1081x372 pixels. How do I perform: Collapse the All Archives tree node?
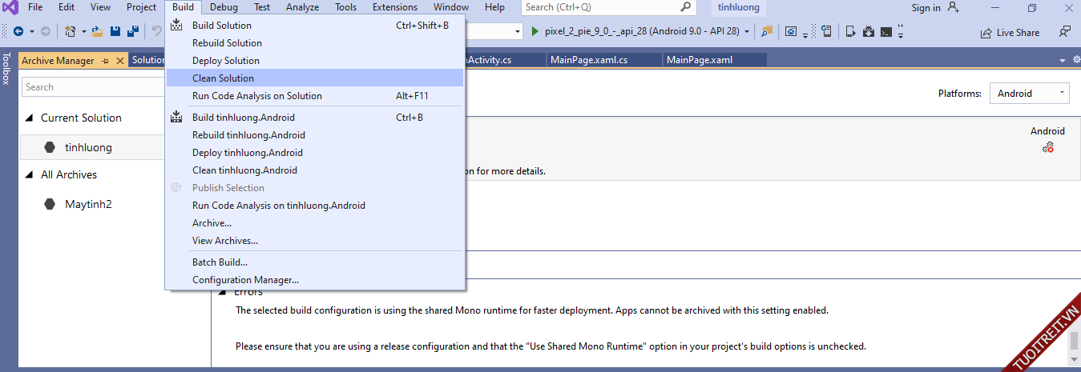tap(30, 175)
